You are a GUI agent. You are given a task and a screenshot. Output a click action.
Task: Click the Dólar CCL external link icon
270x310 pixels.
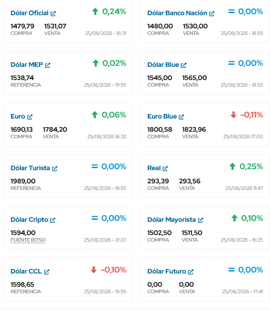pos(47,272)
